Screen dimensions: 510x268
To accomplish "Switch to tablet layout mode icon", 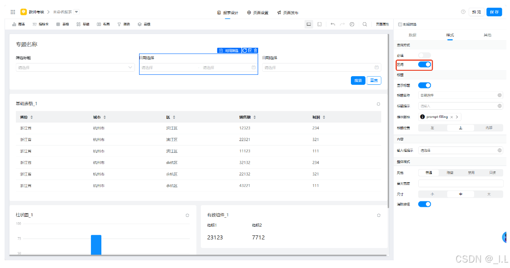I will click(320, 24).
